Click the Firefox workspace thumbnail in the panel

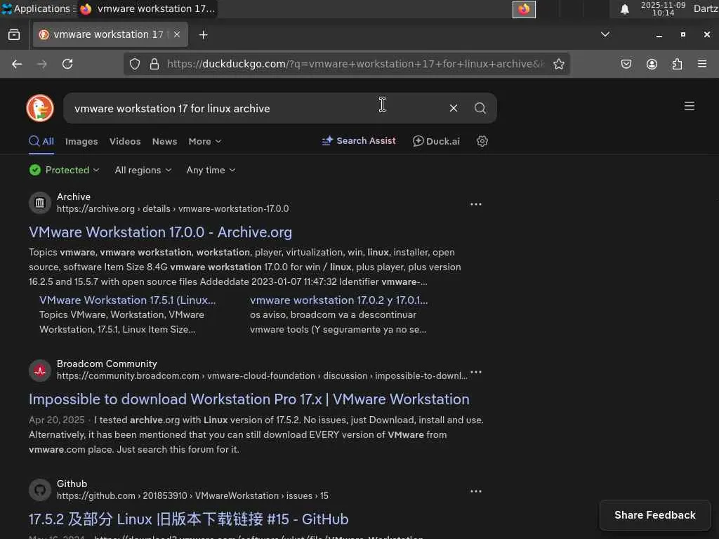524,9
